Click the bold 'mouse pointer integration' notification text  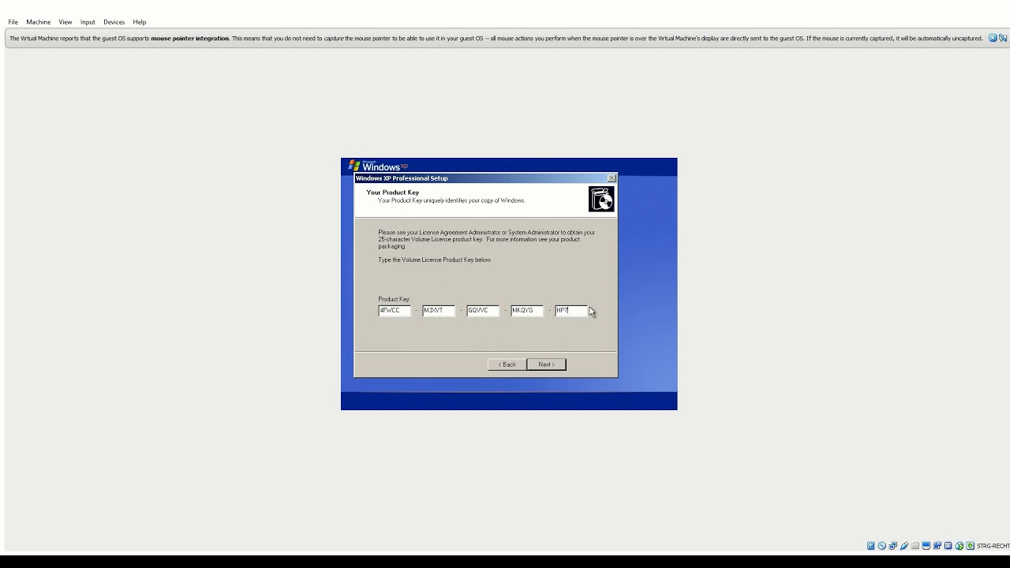coord(190,38)
